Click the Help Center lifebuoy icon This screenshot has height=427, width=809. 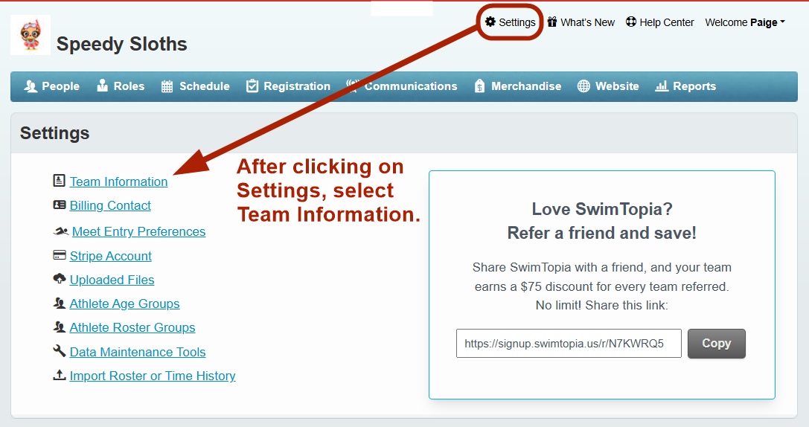tap(631, 22)
